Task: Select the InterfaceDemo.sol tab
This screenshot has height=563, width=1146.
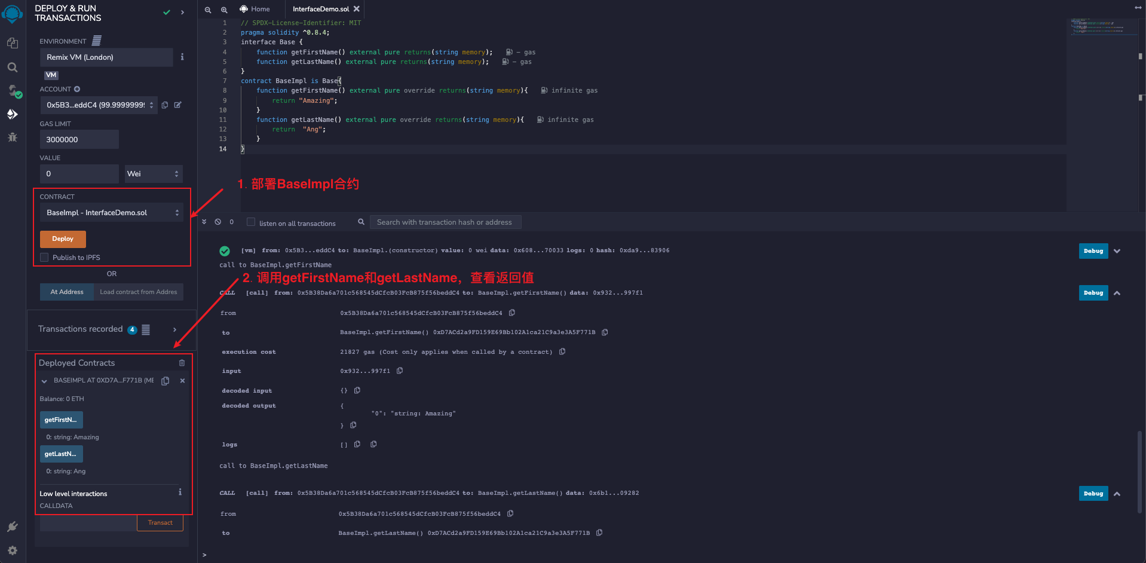Action: click(x=320, y=9)
